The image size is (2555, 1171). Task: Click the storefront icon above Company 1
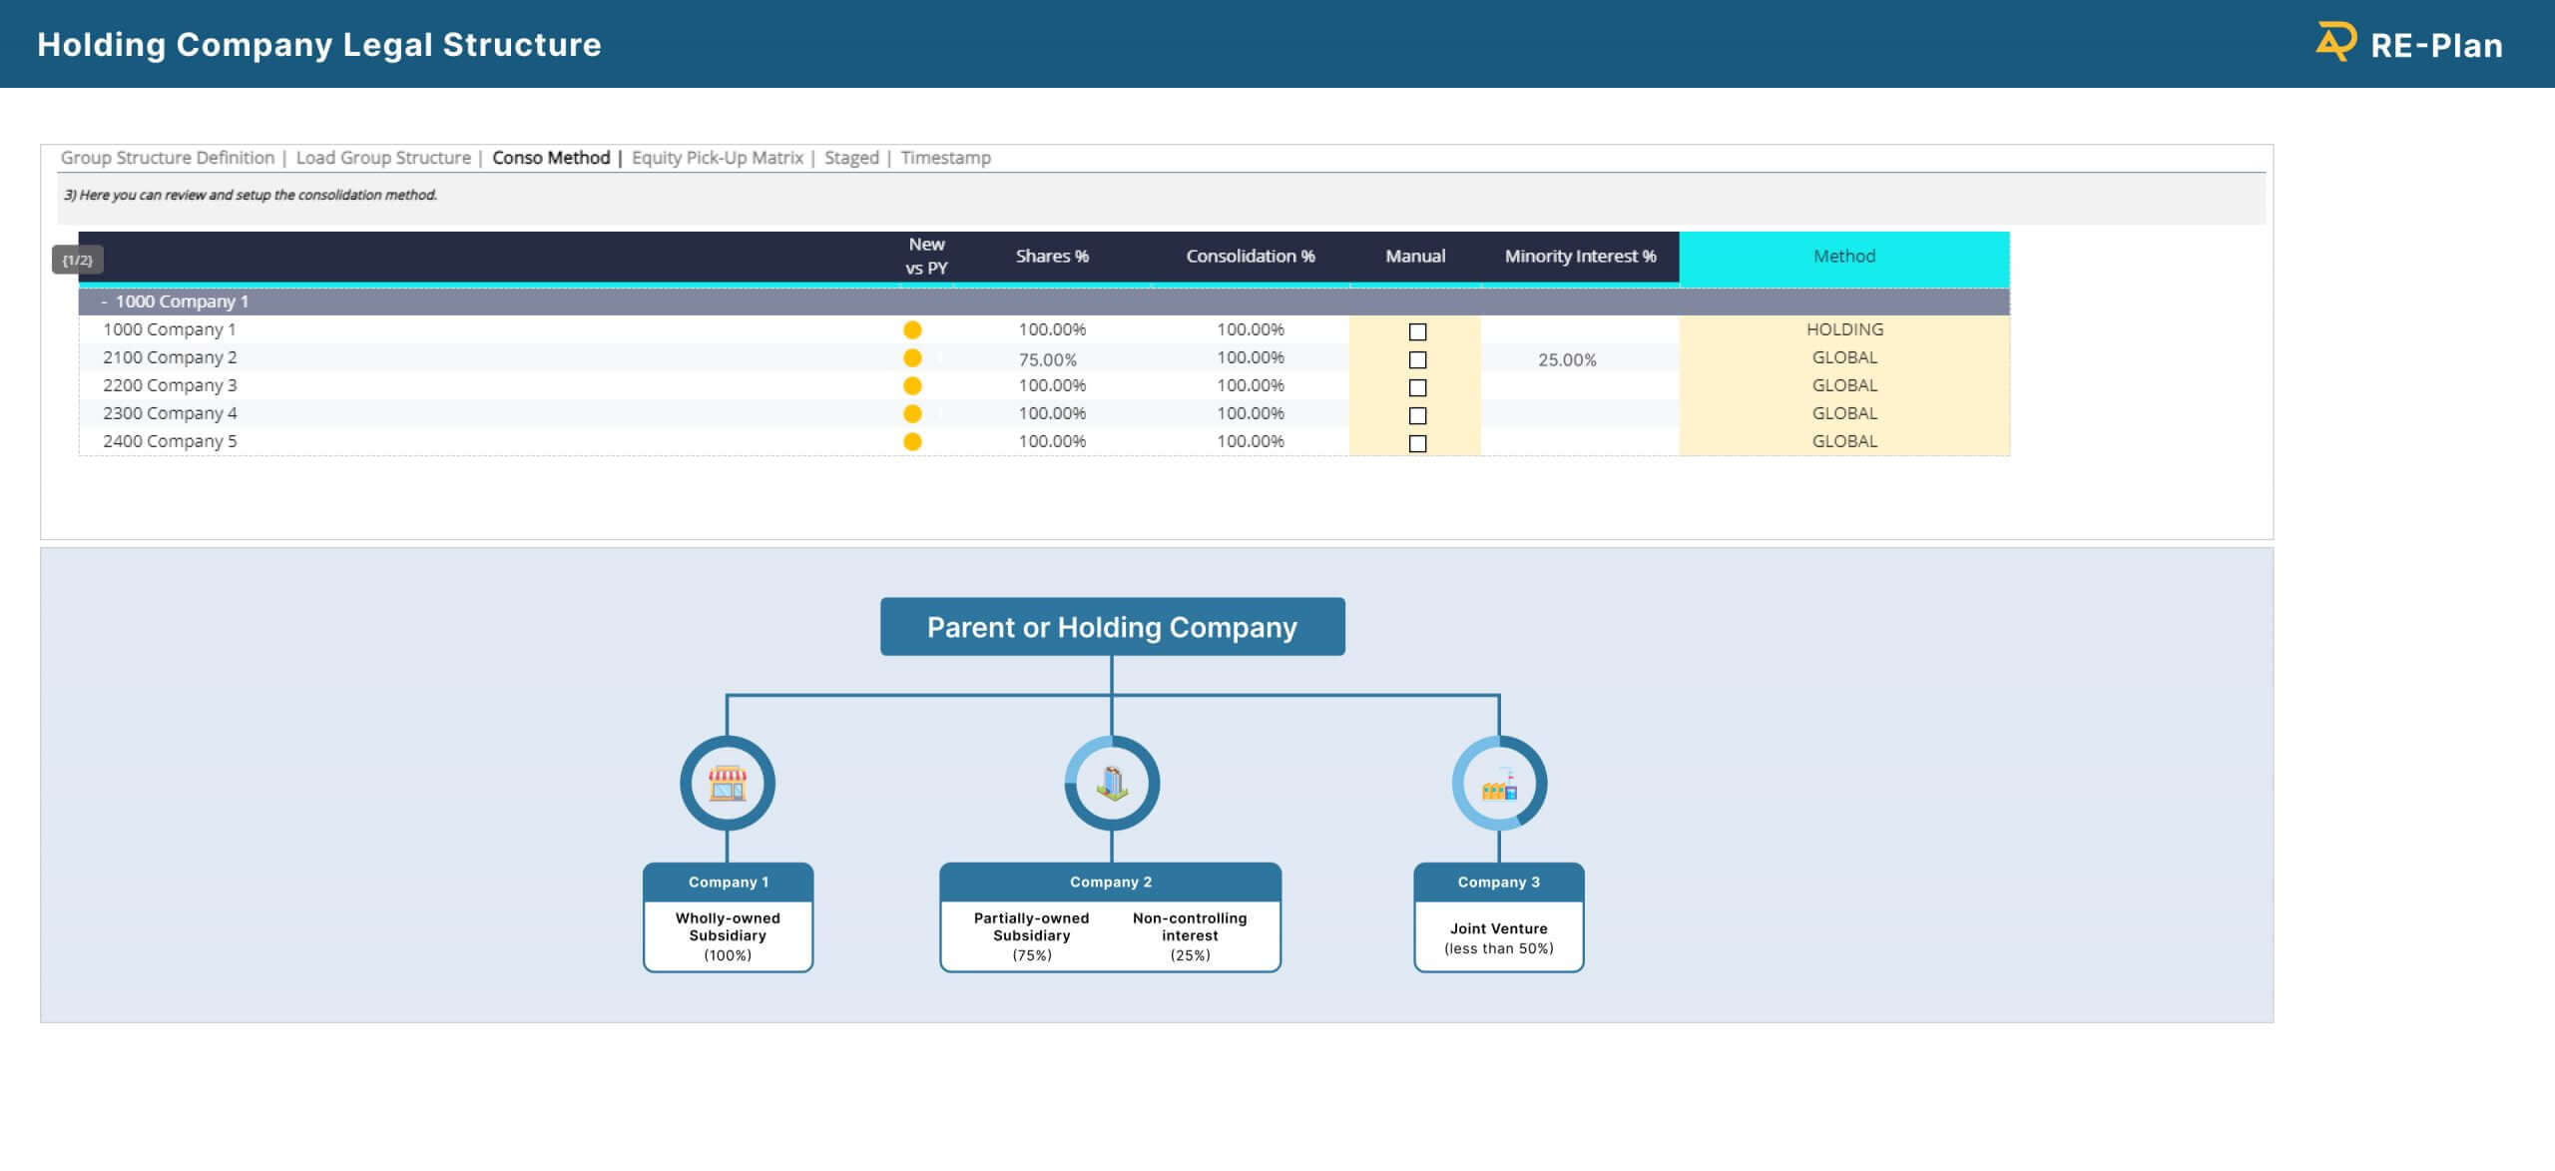[x=728, y=784]
